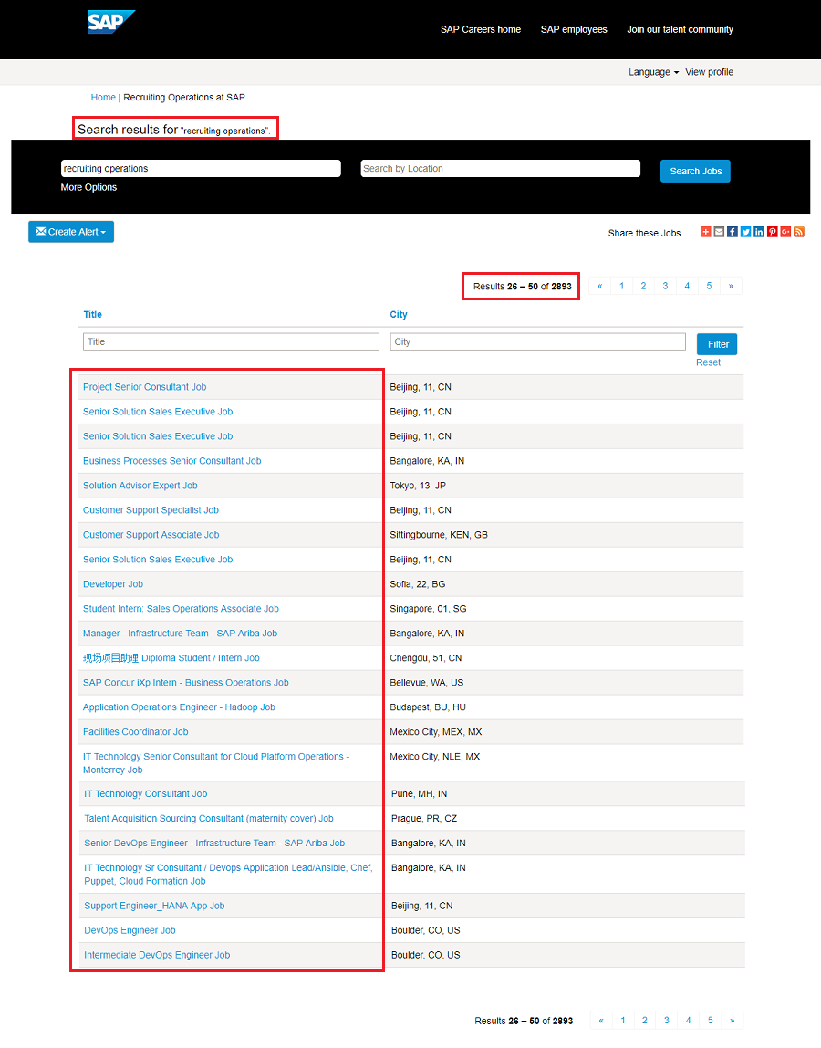Viewport: 821px width, 1048px height.
Task: Open the DevOps Engineer Job listing
Action: (130, 931)
